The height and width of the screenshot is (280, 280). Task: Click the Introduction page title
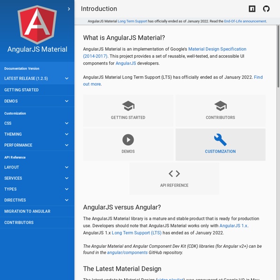click(x=99, y=9)
